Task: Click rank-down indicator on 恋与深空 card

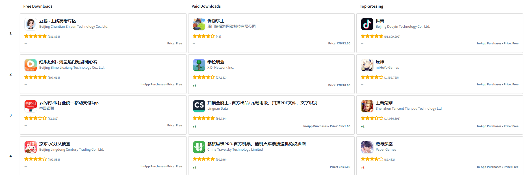Action: point(363,167)
